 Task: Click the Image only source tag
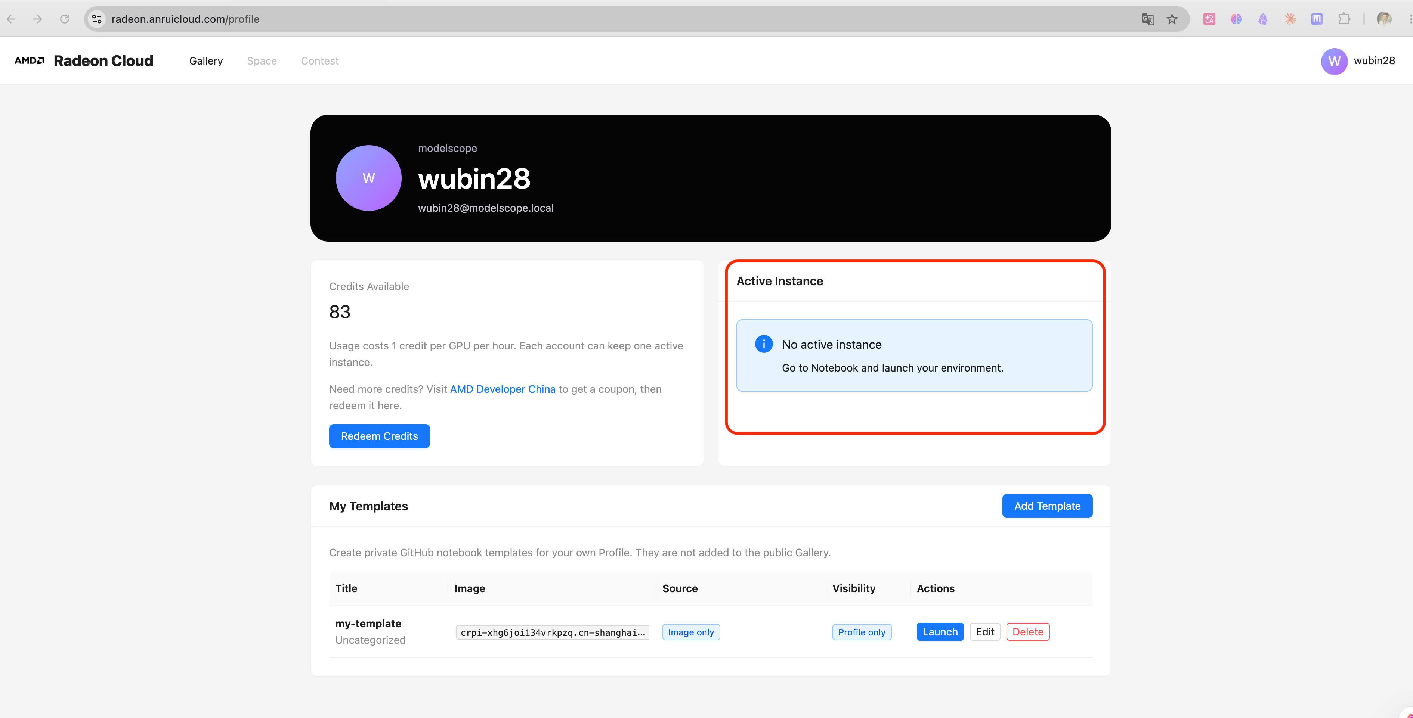pyautogui.click(x=691, y=632)
